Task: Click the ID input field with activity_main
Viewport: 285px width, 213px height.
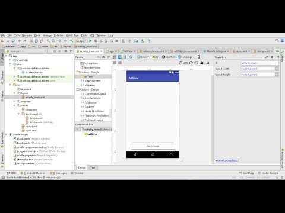Action: [x=259, y=63]
